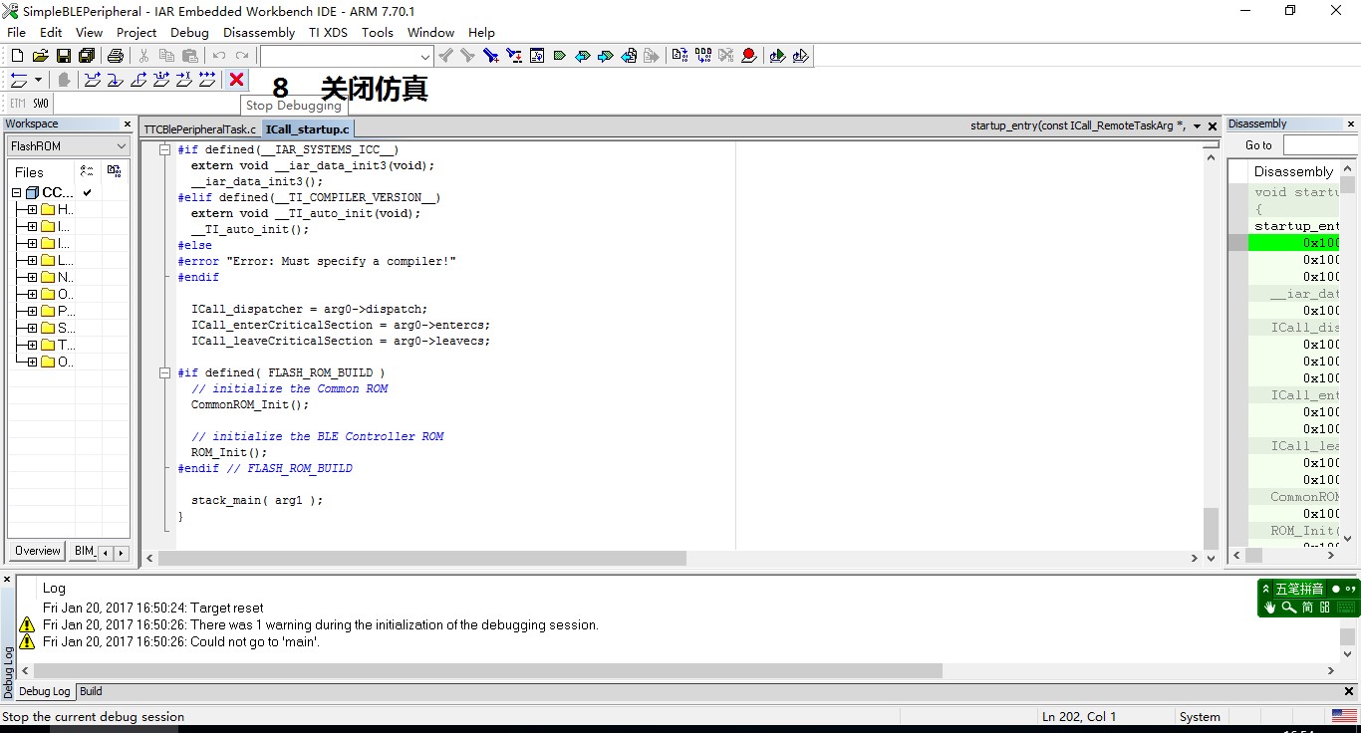Click Debug without Downloading icon
This screenshot has width=1361, height=733.
coord(800,56)
